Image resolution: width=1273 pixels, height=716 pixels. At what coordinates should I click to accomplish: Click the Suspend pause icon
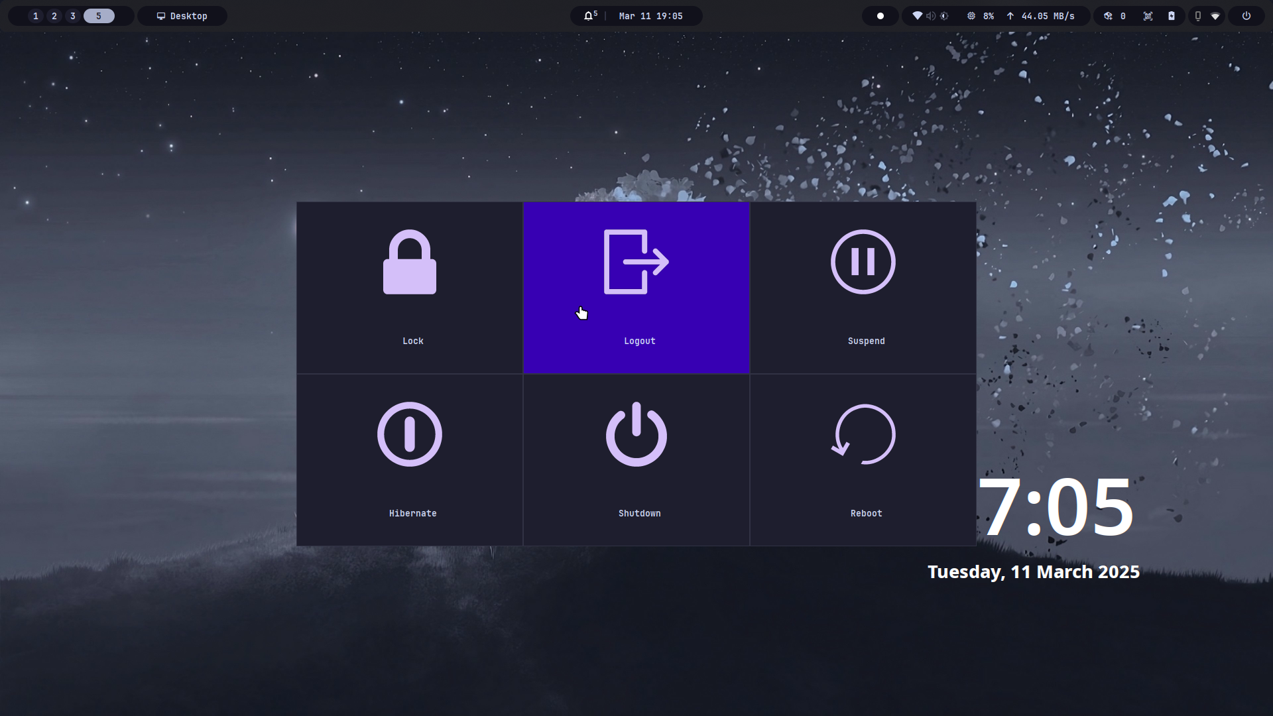(863, 262)
